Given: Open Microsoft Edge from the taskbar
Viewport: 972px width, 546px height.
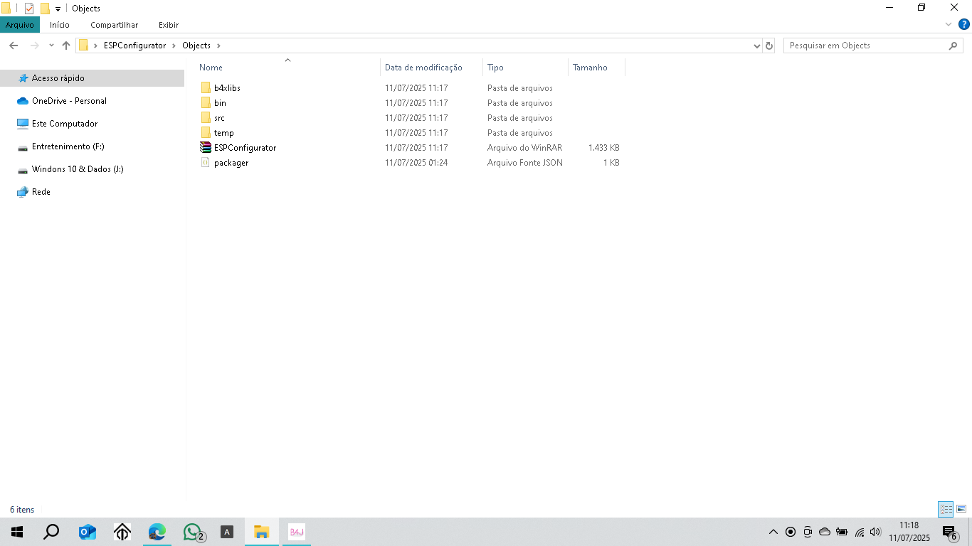Looking at the screenshot, I should tap(157, 532).
